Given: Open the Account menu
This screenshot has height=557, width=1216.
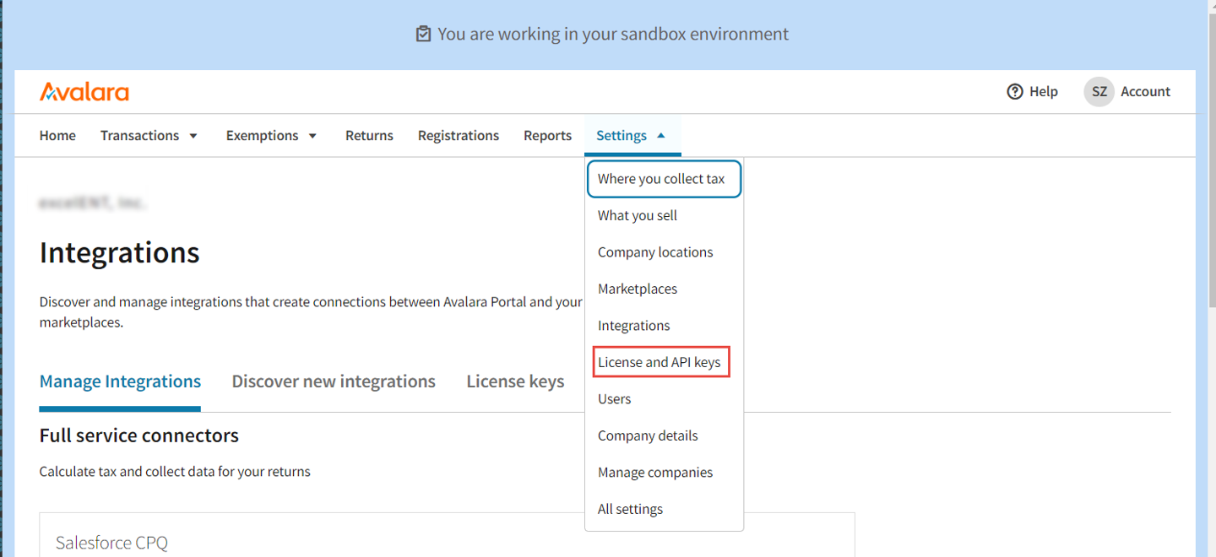Looking at the screenshot, I should (1145, 91).
